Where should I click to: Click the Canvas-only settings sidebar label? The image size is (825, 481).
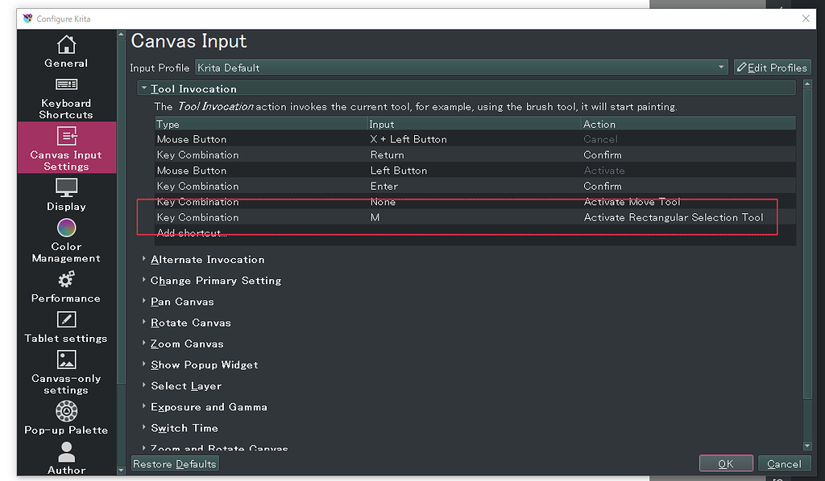point(66,384)
